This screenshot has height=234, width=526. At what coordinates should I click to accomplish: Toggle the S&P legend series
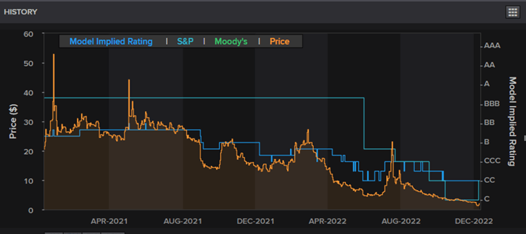[185, 42]
